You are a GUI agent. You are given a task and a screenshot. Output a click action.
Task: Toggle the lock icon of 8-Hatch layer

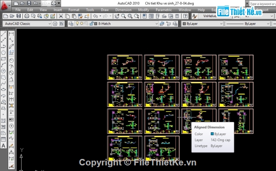click(x=91, y=23)
